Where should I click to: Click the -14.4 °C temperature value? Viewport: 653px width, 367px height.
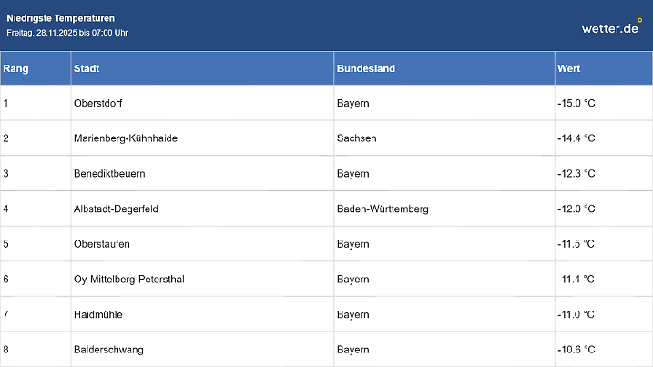[x=576, y=138]
